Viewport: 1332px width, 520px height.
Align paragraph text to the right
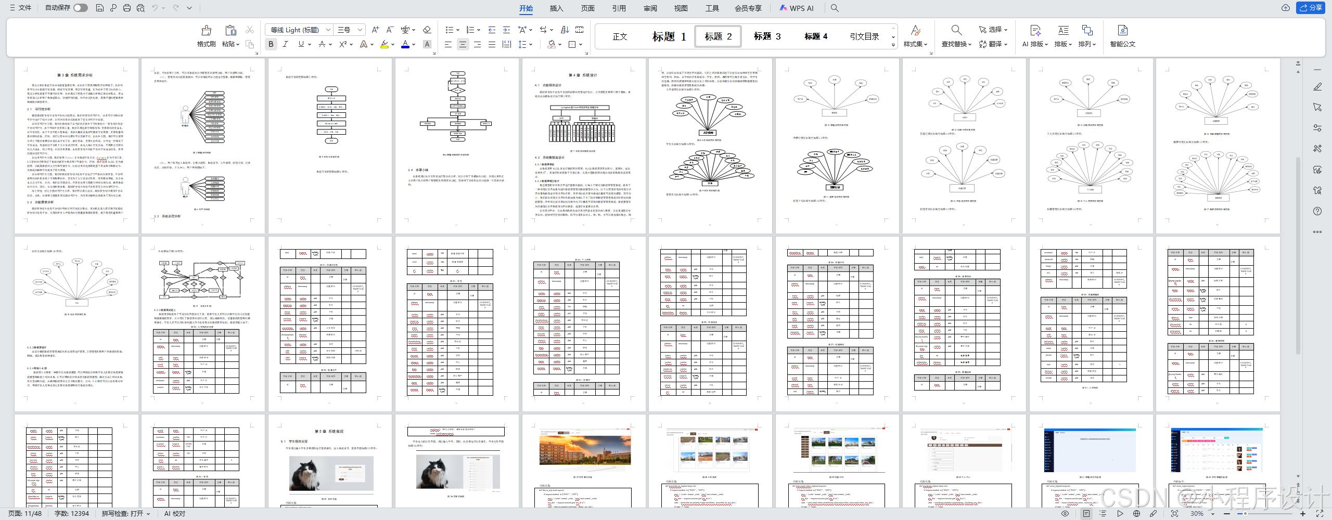click(477, 45)
